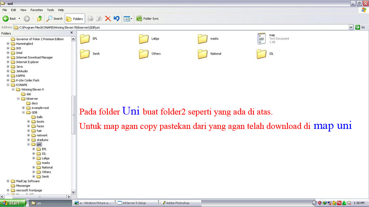Open the Back button history dropdown arrow
369x207 pixels.
click(x=19, y=18)
